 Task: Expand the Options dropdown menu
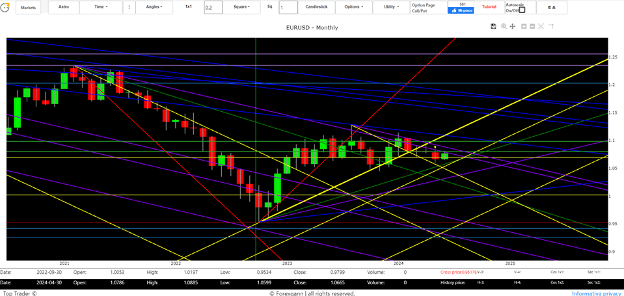pos(354,7)
